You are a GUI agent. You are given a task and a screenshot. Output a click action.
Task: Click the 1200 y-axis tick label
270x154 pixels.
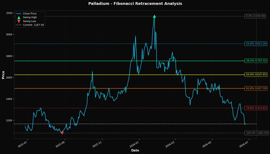[x=9, y=121]
